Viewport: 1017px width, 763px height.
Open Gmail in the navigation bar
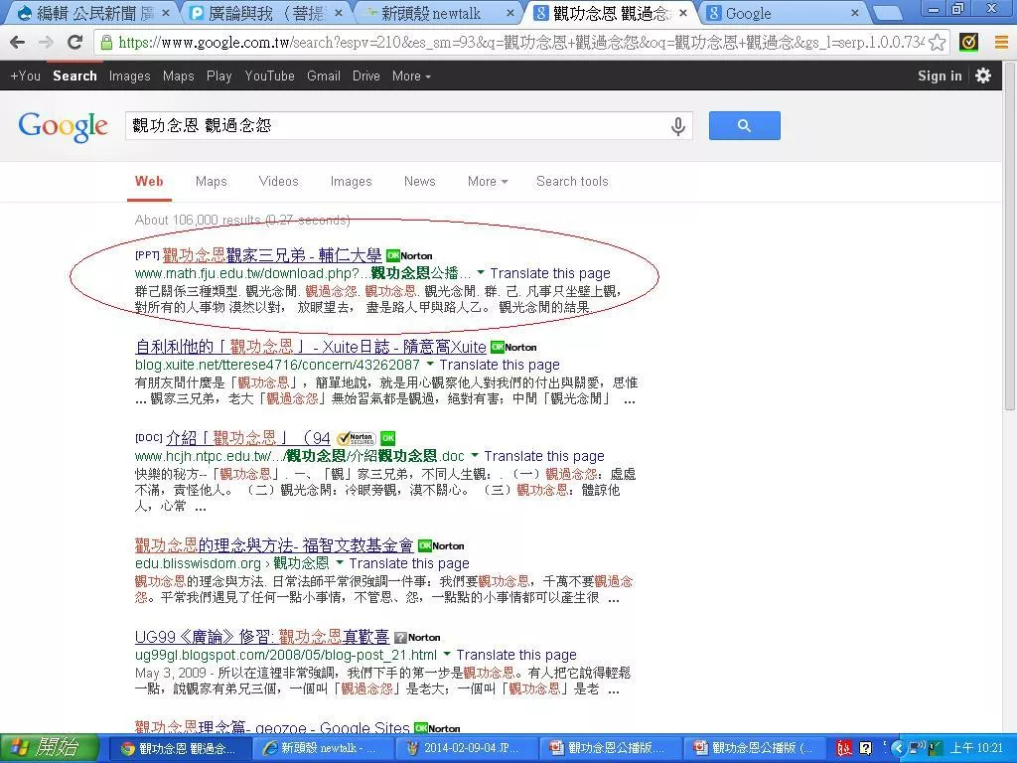324,76
